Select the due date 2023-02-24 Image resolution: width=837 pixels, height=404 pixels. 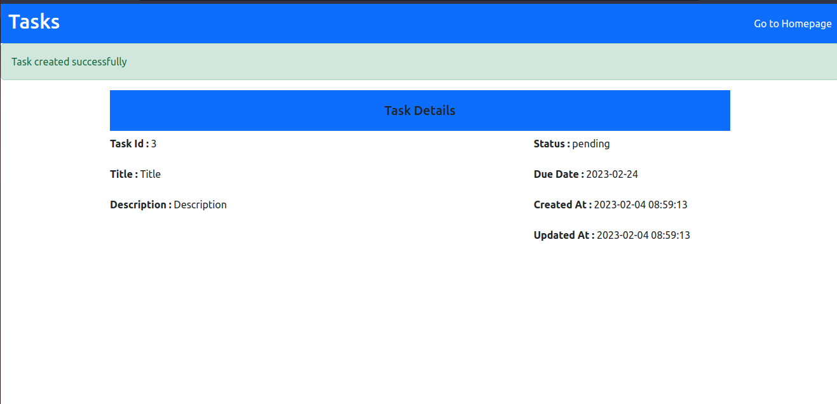612,174
